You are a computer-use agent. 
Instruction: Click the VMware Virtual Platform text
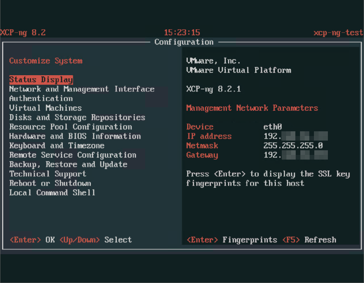coord(238,70)
